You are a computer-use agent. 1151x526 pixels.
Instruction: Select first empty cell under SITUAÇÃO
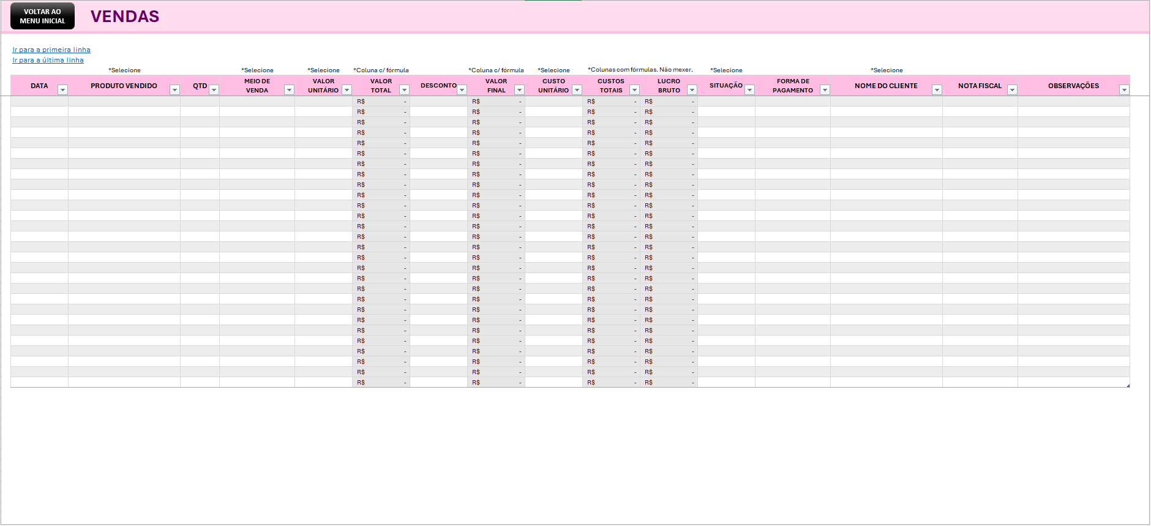[726, 102]
